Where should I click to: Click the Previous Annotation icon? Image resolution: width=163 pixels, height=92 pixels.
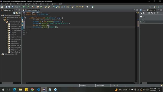pyautogui.click(x=73, y=7)
